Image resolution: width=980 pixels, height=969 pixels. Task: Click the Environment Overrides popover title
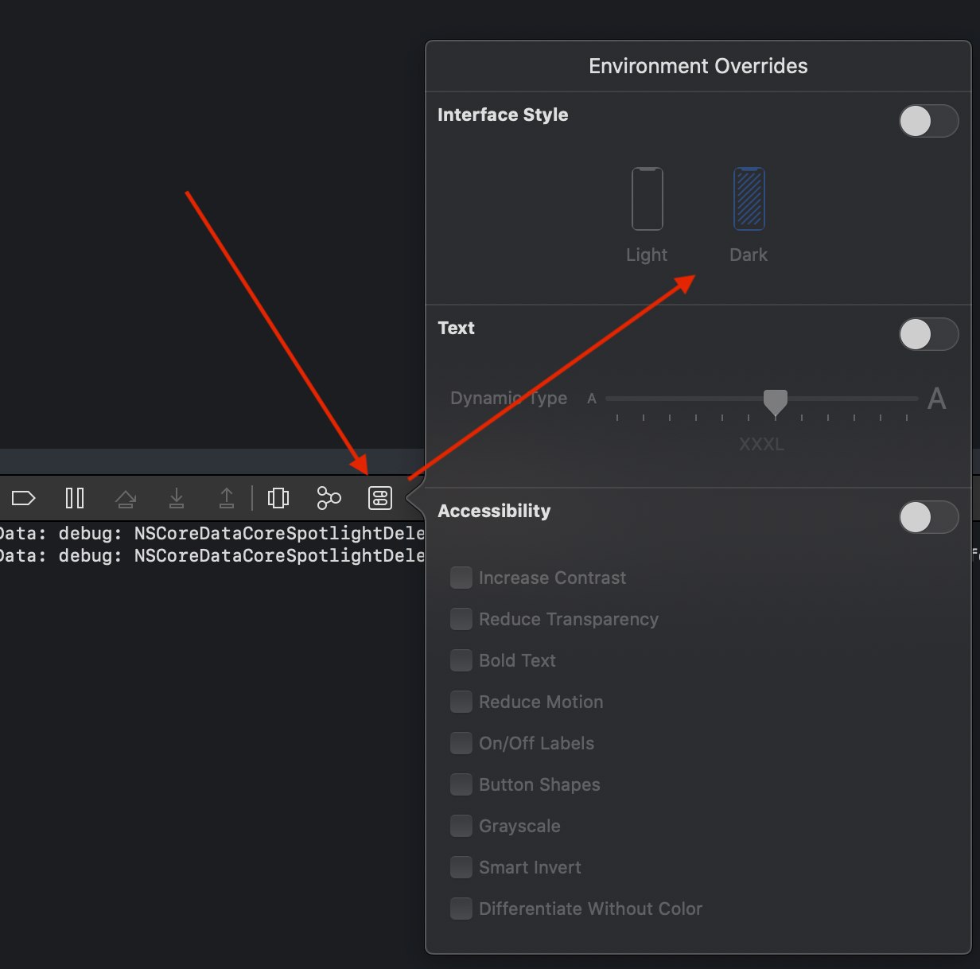pos(698,66)
